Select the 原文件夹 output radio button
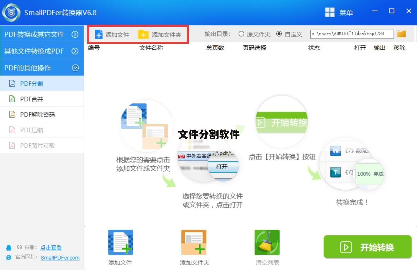The width and height of the screenshot is (417, 270). tap(241, 34)
